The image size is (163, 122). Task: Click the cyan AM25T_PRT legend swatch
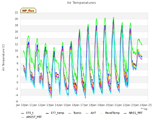tap(23, 117)
